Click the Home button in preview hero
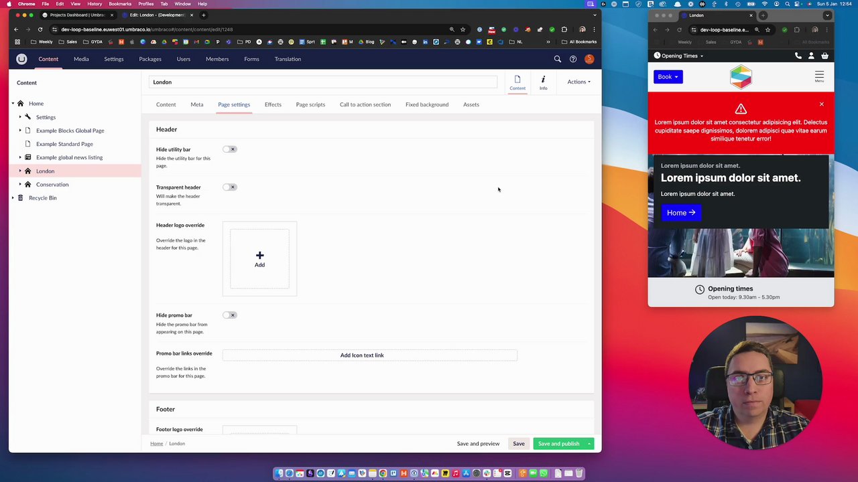Image resolution: width=858 pixels, height=482 pixels. [681, 213]
